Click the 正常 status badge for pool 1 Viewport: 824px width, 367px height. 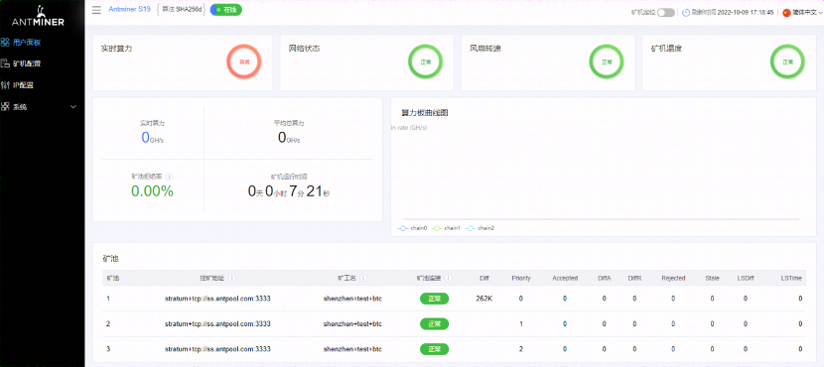[x=434, y=299]
